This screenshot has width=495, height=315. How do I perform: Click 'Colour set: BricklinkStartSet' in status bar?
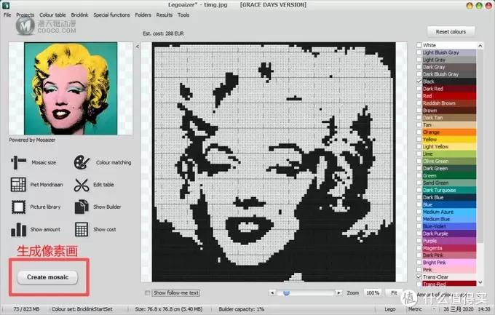click(x=82, y=309)
